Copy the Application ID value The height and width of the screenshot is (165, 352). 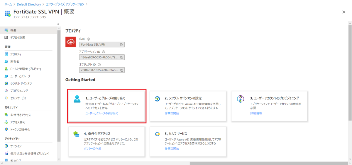point(121,57)
